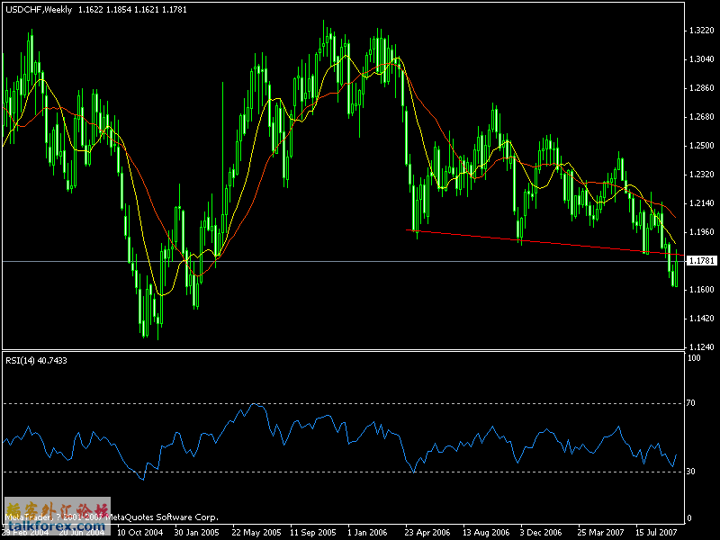Click the 1.2500 price axis label
720x540 pixels.
tap(699, 145)
